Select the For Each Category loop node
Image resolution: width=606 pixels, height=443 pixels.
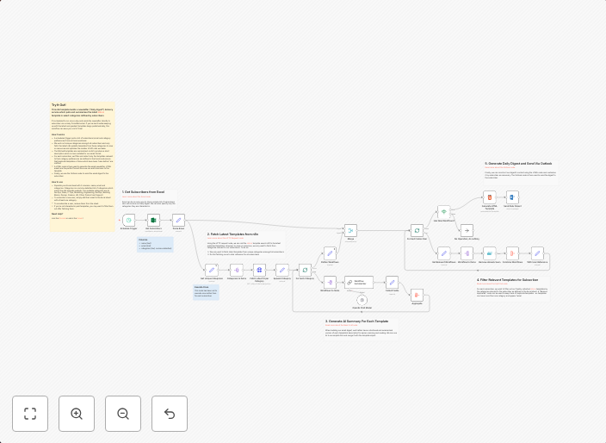(x=305, y=269)
